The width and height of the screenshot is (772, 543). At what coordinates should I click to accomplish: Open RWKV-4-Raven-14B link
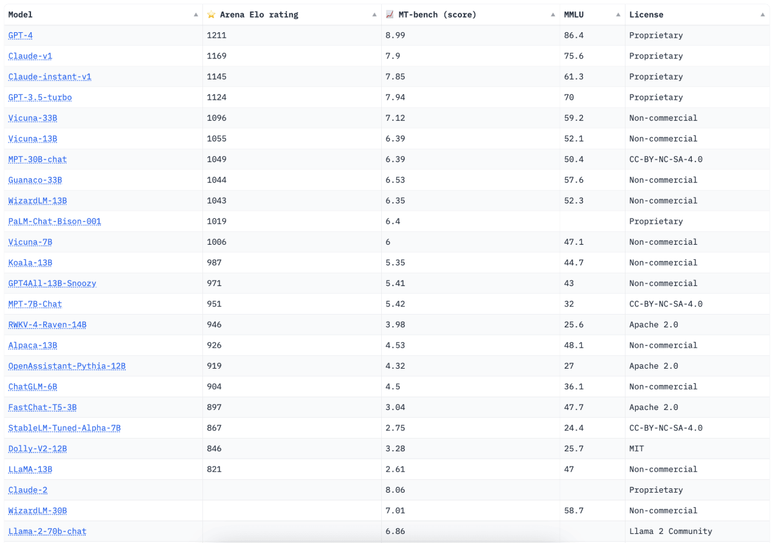point(47,324)
